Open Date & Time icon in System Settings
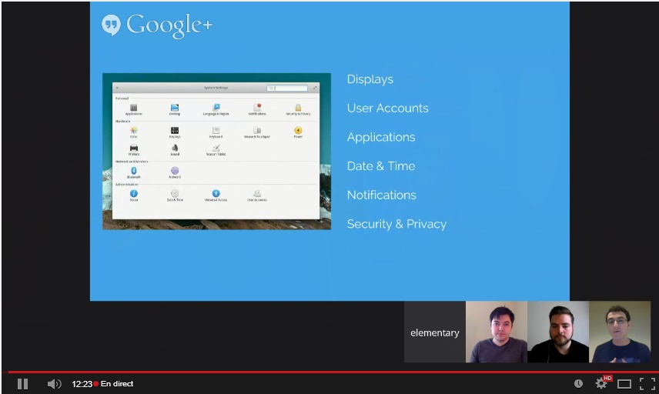This screenshot has height=394, width=659. pos(175,195)
